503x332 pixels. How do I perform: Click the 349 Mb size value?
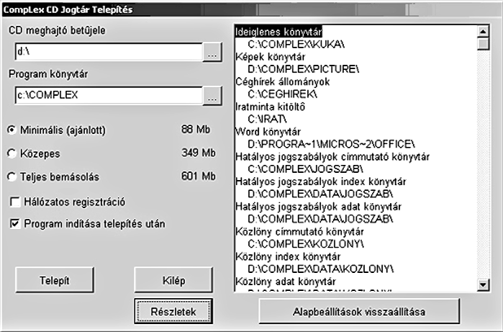tap(198, 153)
